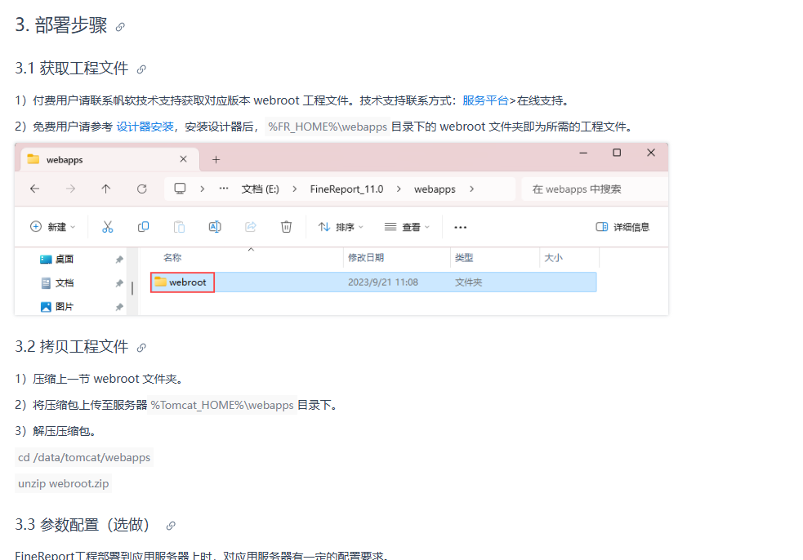This screenshot has width=803, height=560.
Task: Open the 设计器安装 hyperlink
Action: pyautogui.click(x=145, y=127)
